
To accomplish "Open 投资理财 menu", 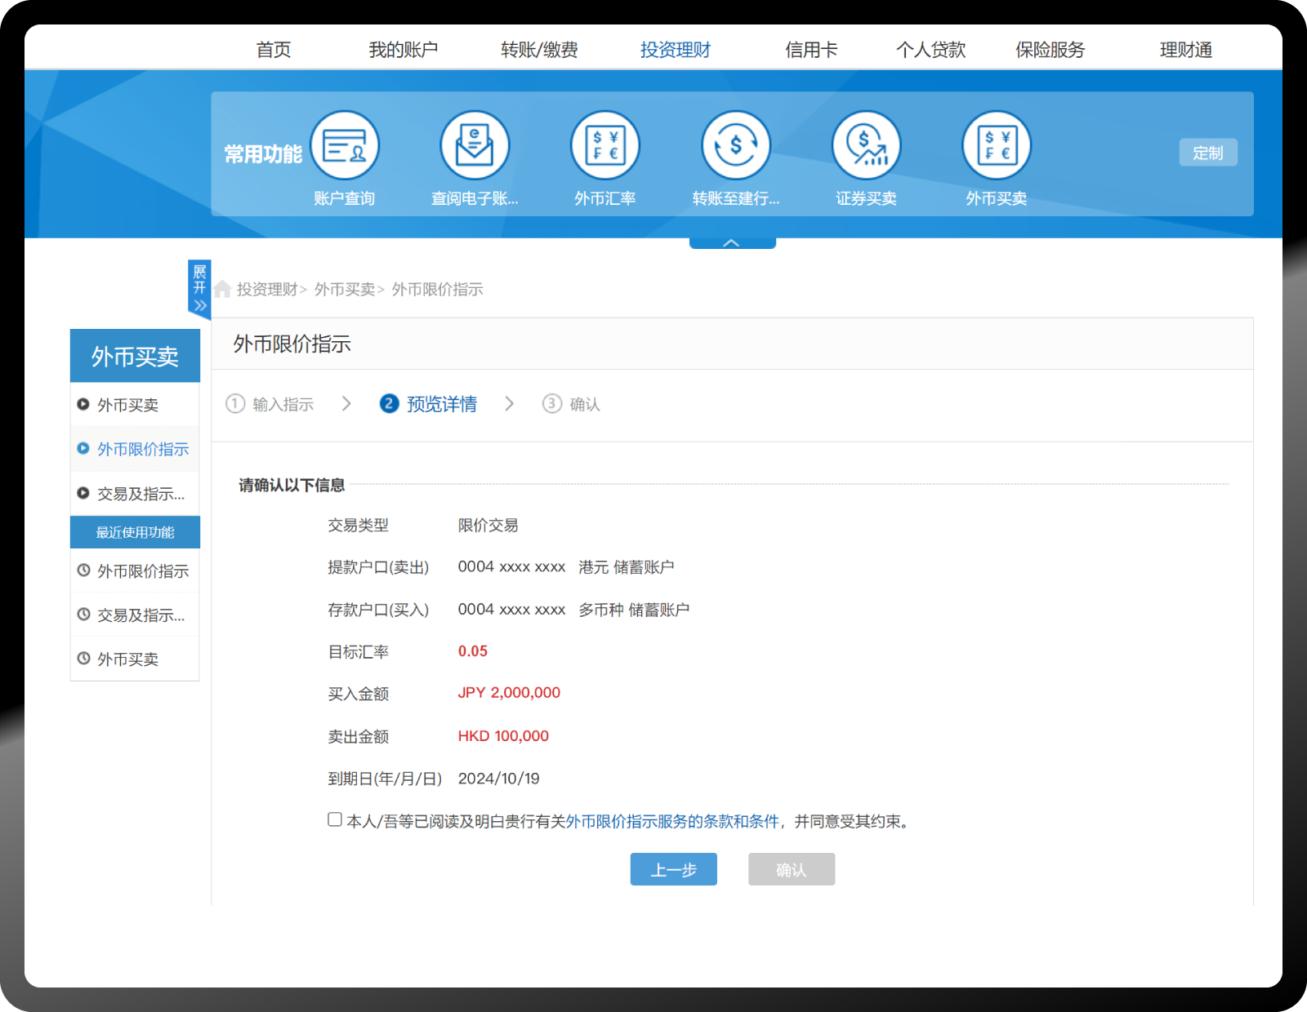I will coord(675,50).
